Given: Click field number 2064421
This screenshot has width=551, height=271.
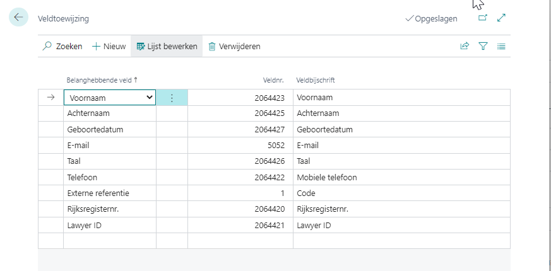Looking at the screenshot, I should pos(240,226).
